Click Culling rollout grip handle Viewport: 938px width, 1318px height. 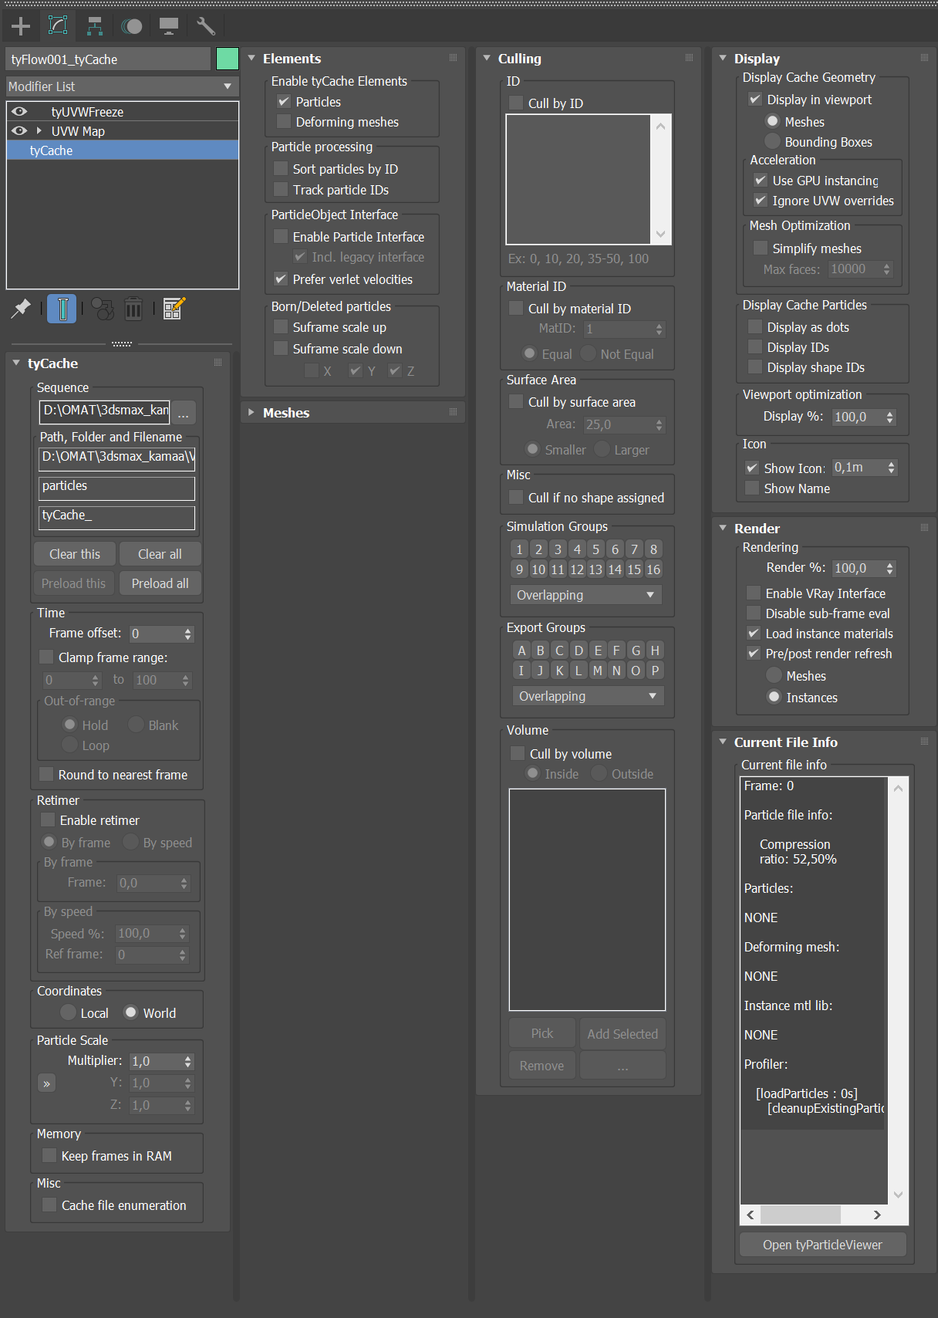coord(689,58)
